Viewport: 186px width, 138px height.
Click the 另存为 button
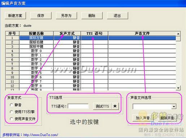pos(66,16)
